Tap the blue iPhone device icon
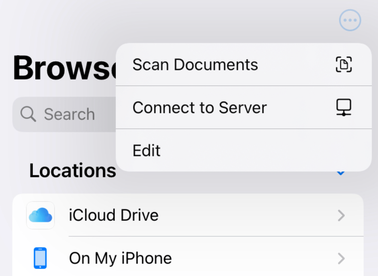Screen dimensions: 378x276 [40, 258]
